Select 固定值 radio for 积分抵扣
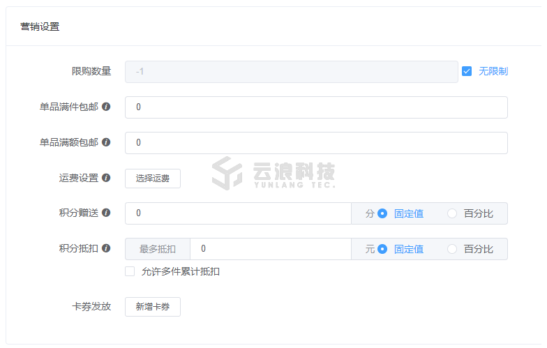Image resolution: width=547 pixels, height=348 pixels. coord(382,249)
